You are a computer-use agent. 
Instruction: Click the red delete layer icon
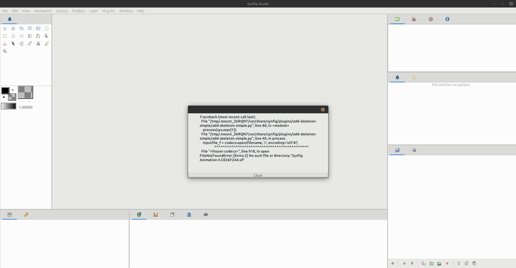[x=447, y=263]
